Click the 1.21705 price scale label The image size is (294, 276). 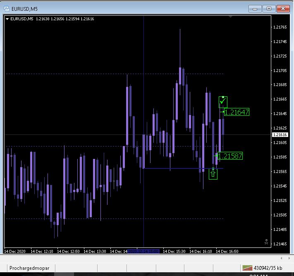[x=280, y=70]
